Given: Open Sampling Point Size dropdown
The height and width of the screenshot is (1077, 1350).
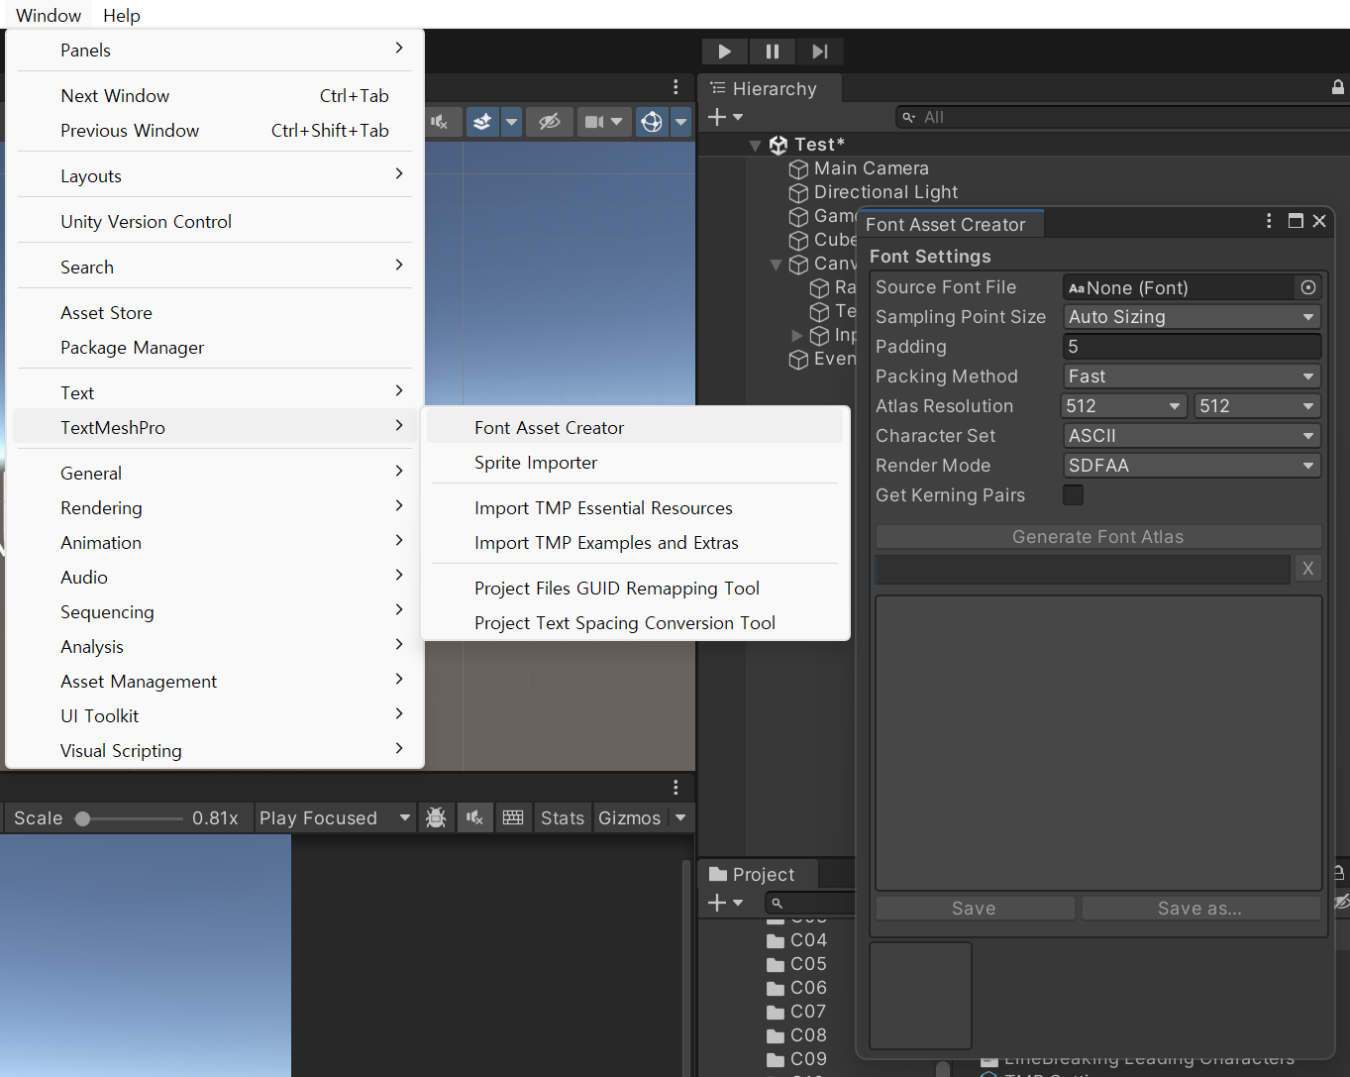Looking at the screenshot, I should point(1193,317).
